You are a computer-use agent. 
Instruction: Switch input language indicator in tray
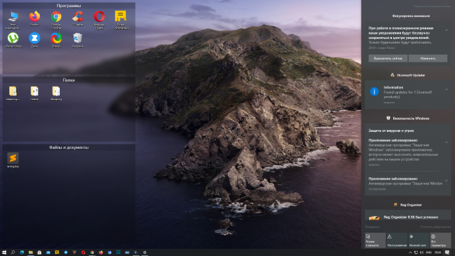pos(428,253)
